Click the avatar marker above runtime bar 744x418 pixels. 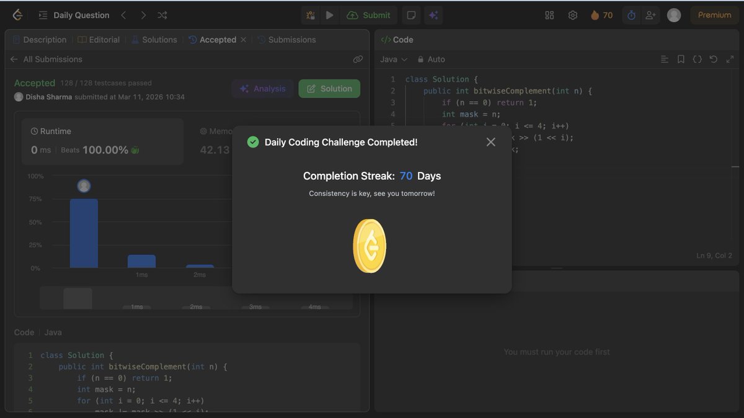coord(84,186)
